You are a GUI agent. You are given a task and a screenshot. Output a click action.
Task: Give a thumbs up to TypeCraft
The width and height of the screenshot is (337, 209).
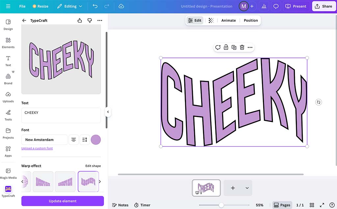point(79,20)
